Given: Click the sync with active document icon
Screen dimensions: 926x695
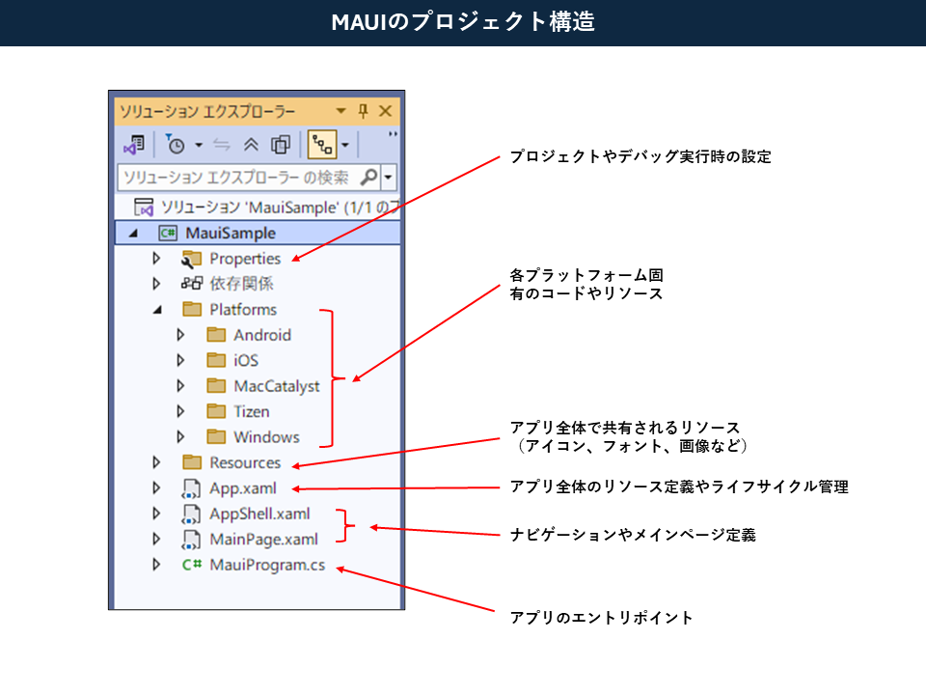Looking at the screenshot, I should [222, 145].
